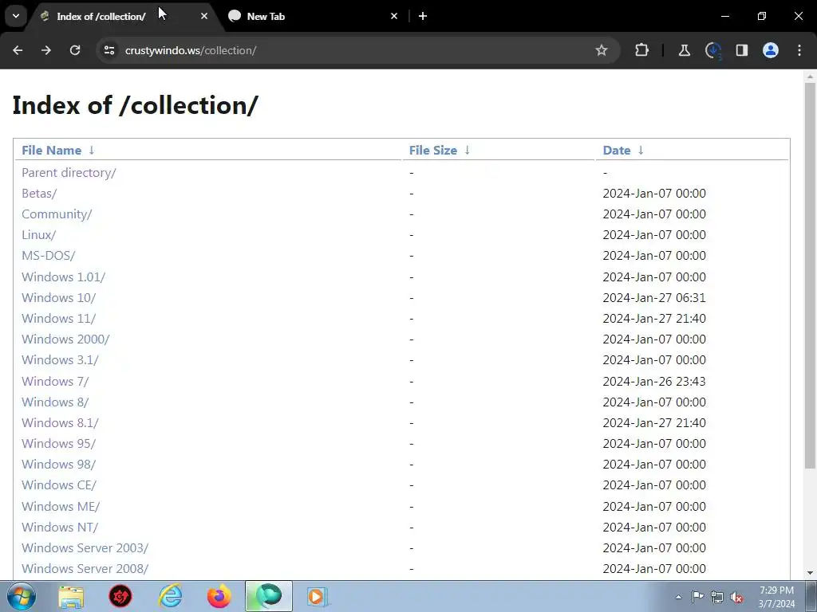
Task: Open the Windows 8.1/ folder
Action: (60, 423)
